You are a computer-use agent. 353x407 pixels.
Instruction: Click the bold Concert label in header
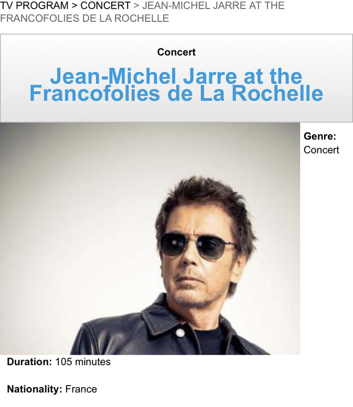[176, 52]
